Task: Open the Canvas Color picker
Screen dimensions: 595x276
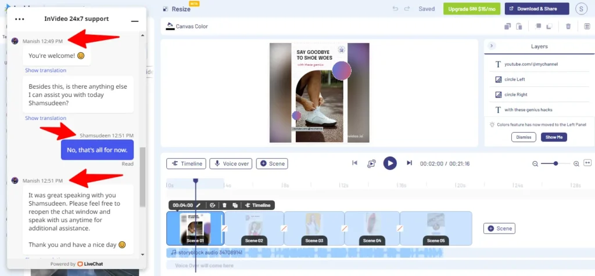Action: [x=188, y=27]
